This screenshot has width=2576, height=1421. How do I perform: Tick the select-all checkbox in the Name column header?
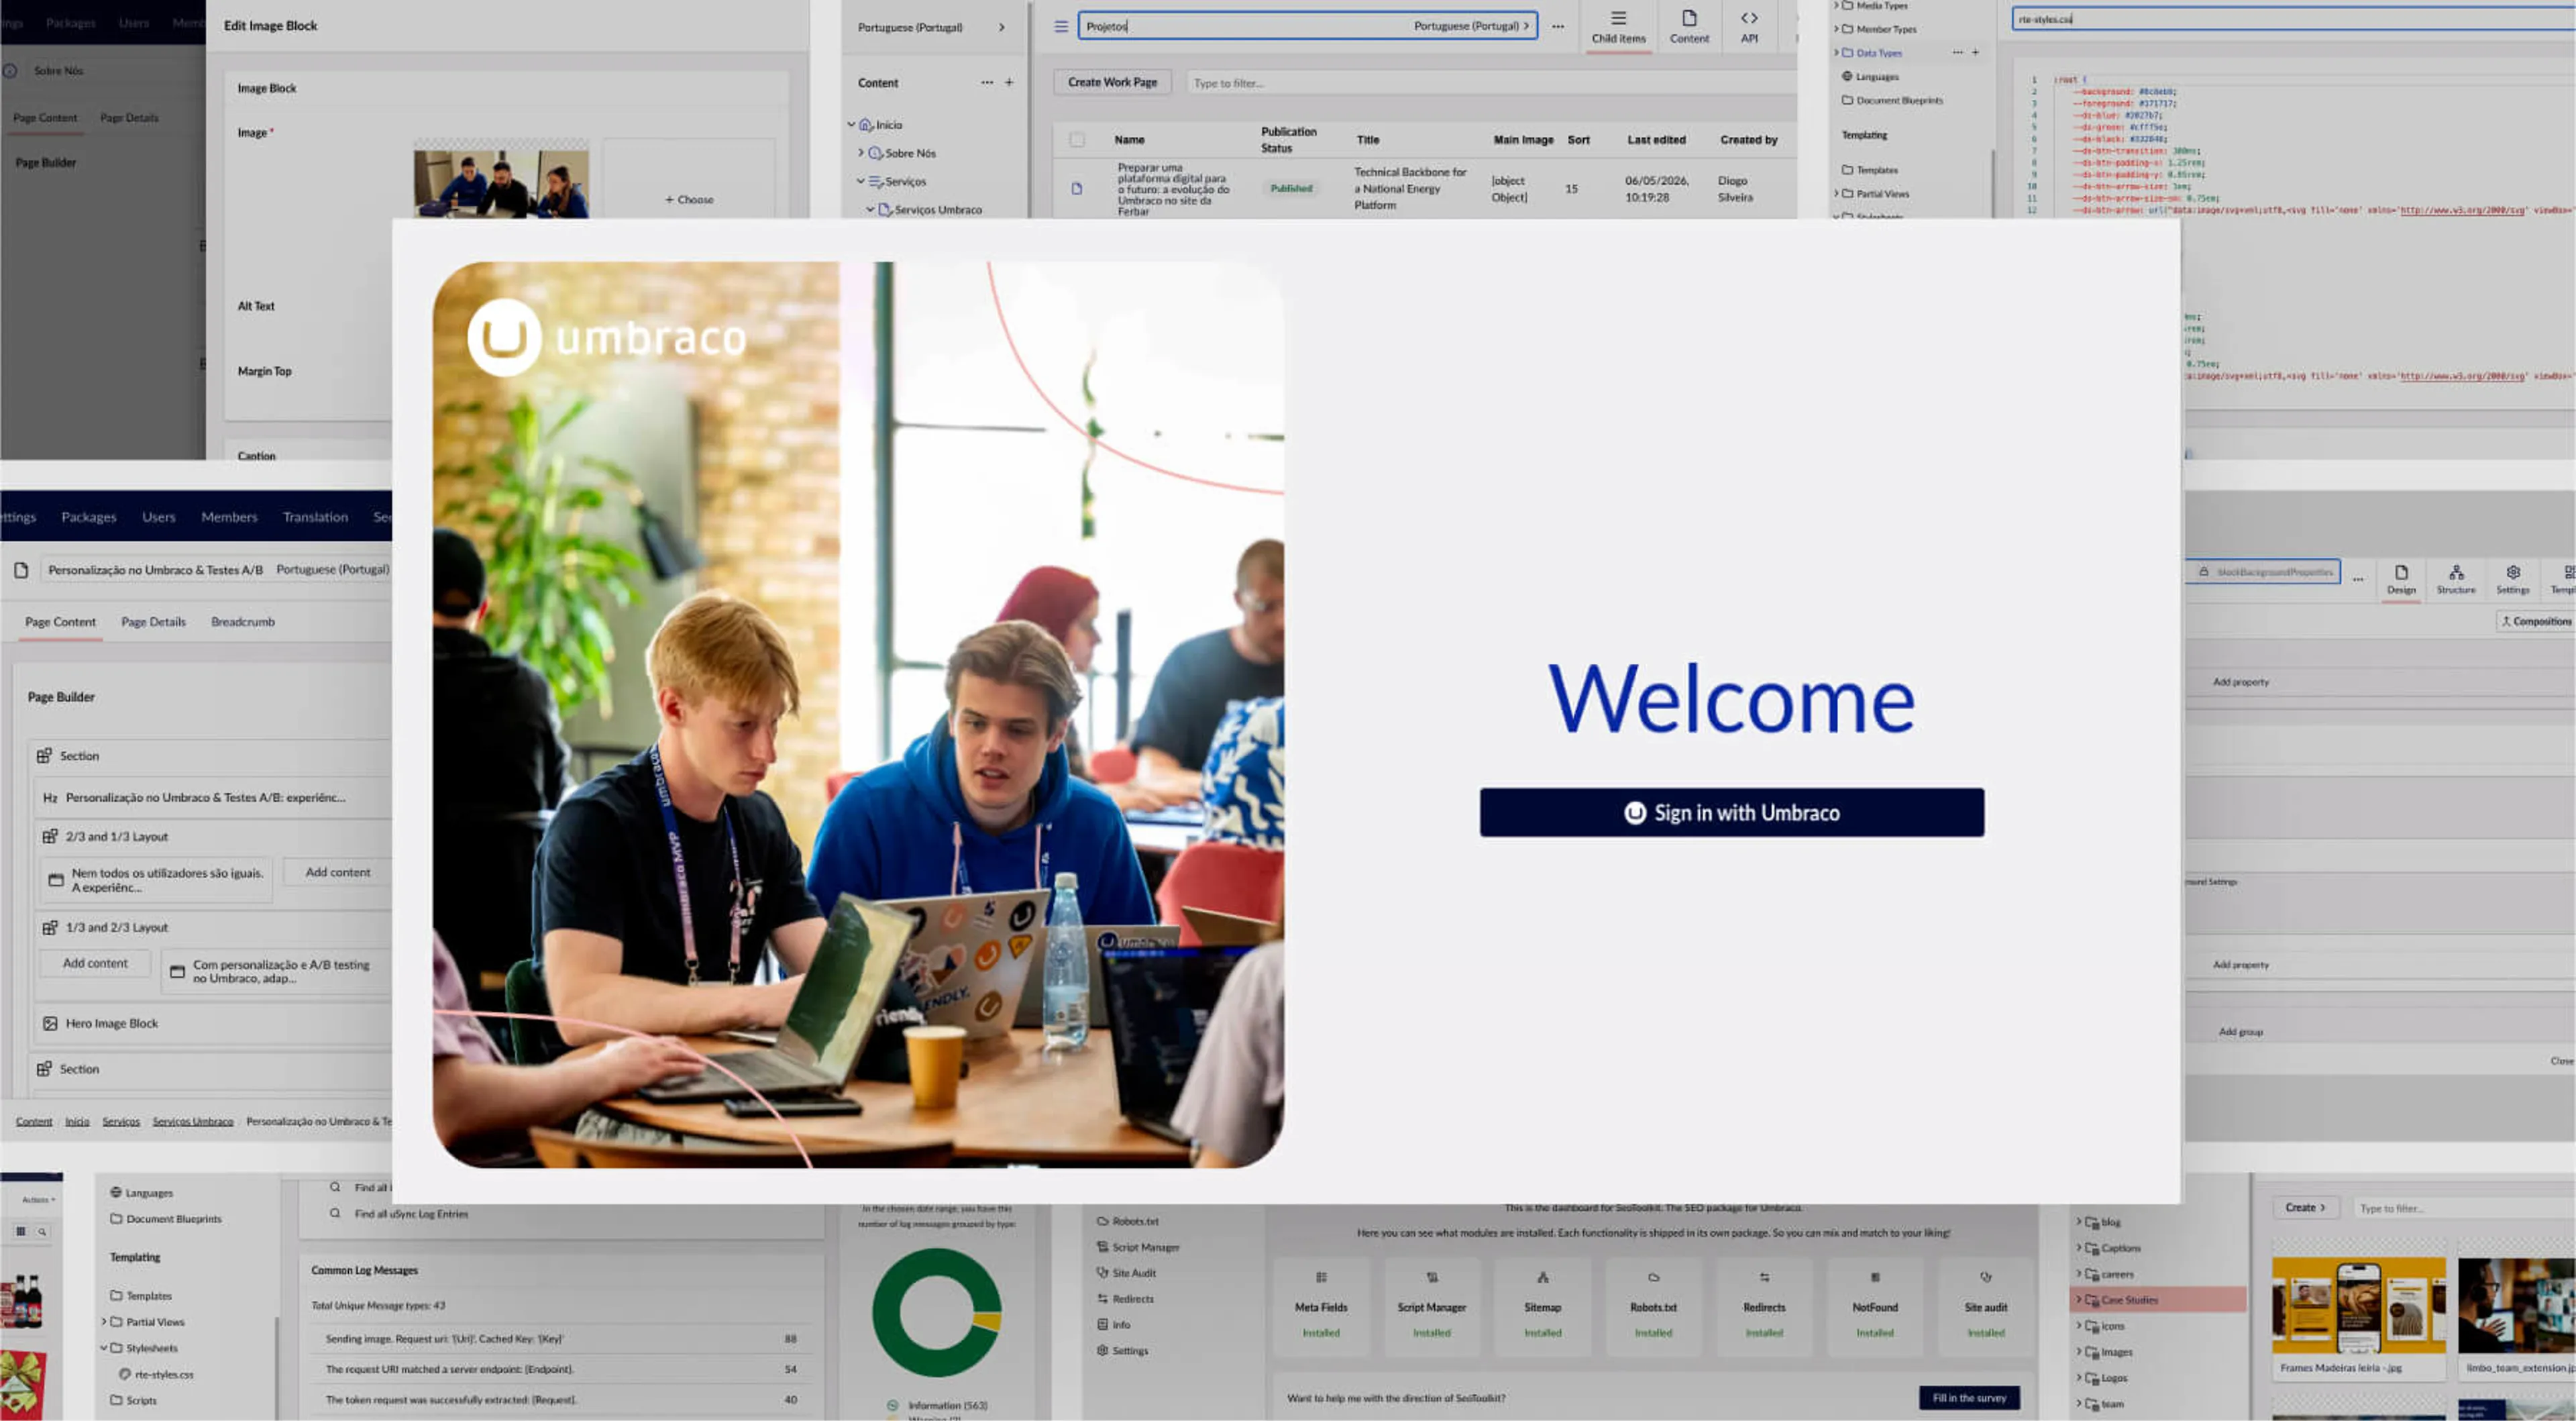1077,139
